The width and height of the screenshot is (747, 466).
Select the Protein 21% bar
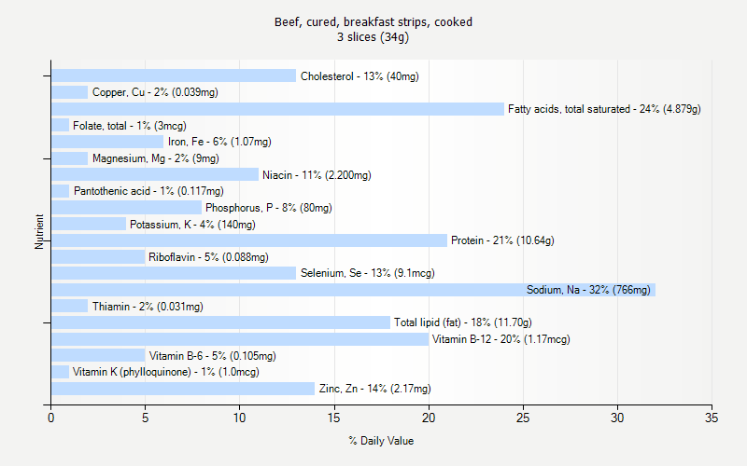[x=249, y=240]
